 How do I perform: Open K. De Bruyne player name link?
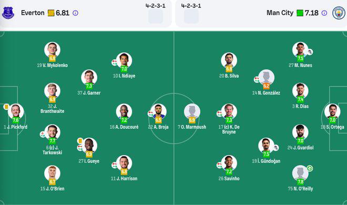coord(229,129)
